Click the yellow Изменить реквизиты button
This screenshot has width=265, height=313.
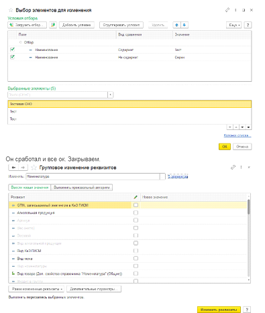pyautogui.click(x=219, y=310)
